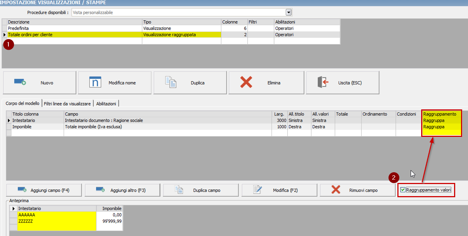The width and height of the screenshot is (468, 236).
Task: Click the Rimuovi campo red X icon
Action: 336,190
